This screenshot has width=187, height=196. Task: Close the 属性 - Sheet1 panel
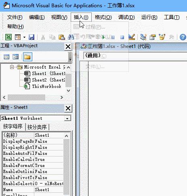click(x=68, y=108)
